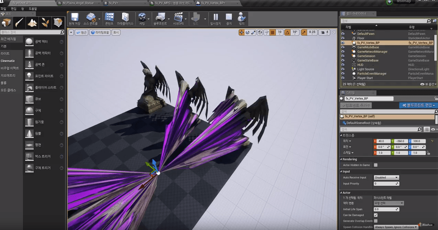The image size is (438, 230).
Task: Collapse the Transform (트랜스폼) section
Action: pyautogui.click(x=341, y=135)
